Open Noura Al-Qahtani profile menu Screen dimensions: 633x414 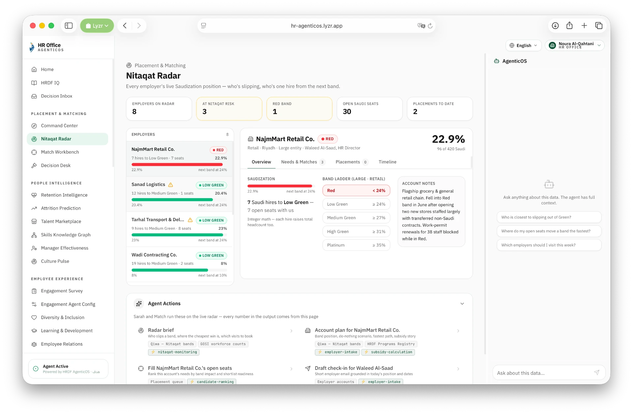574,45
